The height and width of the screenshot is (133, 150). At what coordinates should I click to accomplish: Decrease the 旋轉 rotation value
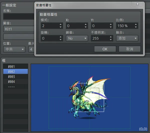pyautogui.click(x=60, y=40)
